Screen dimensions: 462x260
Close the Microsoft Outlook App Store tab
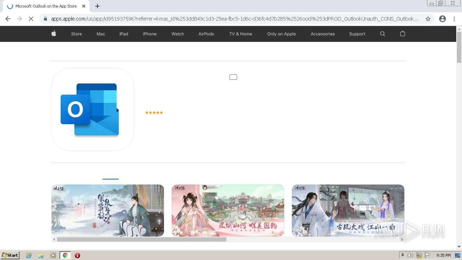coord(84,6)
